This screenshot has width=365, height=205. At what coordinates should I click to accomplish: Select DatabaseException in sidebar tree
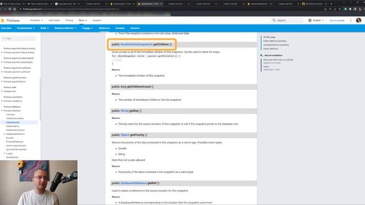click(x=15, y=130)
